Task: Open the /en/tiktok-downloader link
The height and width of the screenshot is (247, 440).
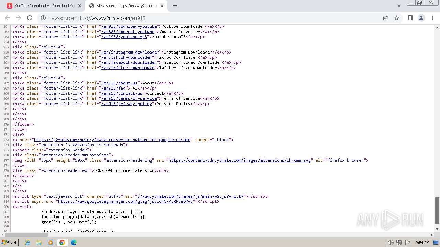Action: [x=126, y=57]
